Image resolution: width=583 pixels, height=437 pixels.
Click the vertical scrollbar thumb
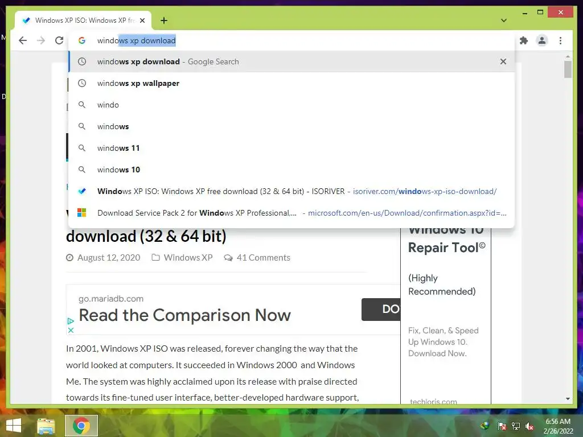[568, 69]
